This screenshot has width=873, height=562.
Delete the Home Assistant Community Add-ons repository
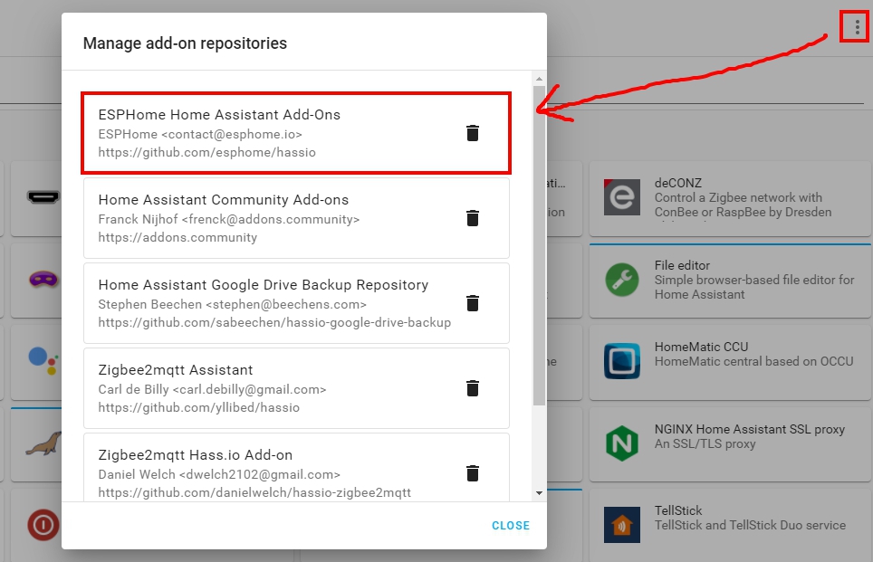tap(472, 218)
